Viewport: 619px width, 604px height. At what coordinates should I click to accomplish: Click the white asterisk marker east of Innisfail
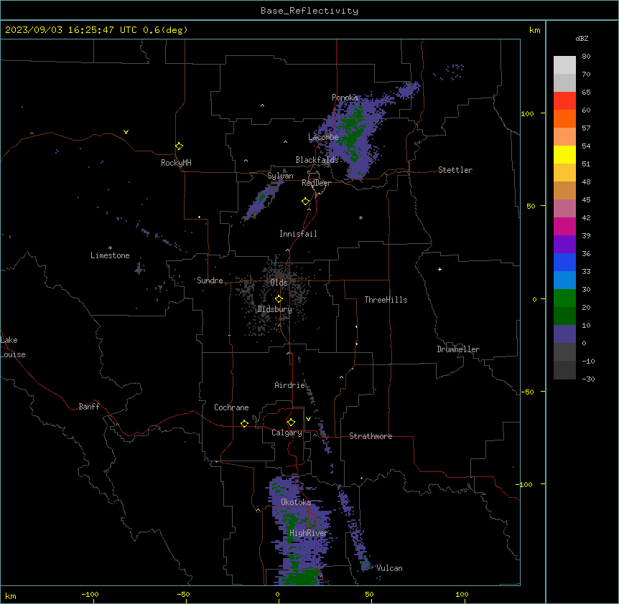[360, 217]
